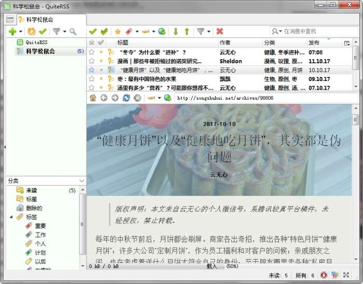The image size is (363, 284).
Task: Mark feed read using the left panel checkmark
Action: [43, 31]
